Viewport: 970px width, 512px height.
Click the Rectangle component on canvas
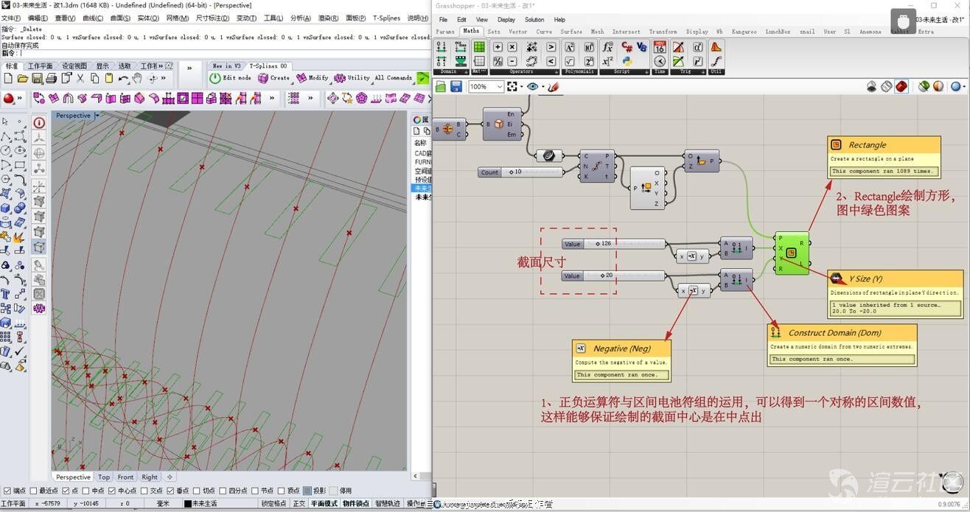point(791,253)
